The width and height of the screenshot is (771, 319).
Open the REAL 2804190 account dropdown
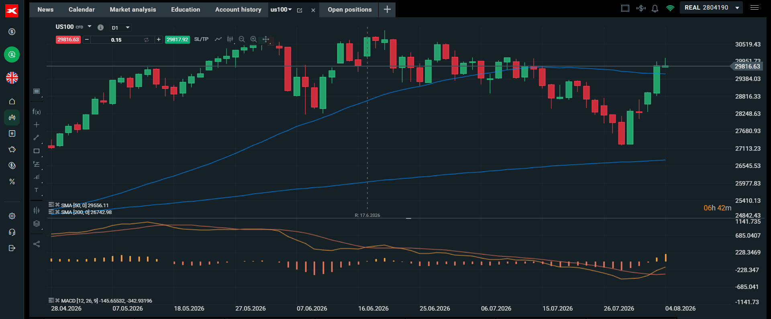[x=711, y=8]
